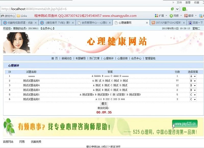This screenshot has width=204, height=148.
Task: Close the 优酷电视剧频道 tab
Action: [x=36, y=23]
